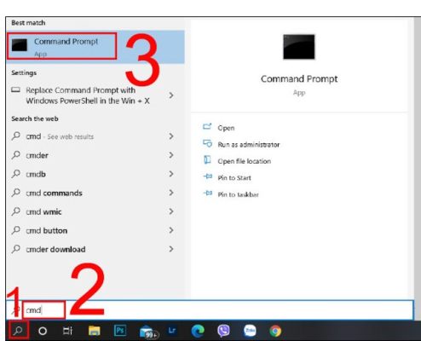This screenshot has width=421, height=341.
Task: Open Viber from taskbar
Action: click(x=223, y=331)
